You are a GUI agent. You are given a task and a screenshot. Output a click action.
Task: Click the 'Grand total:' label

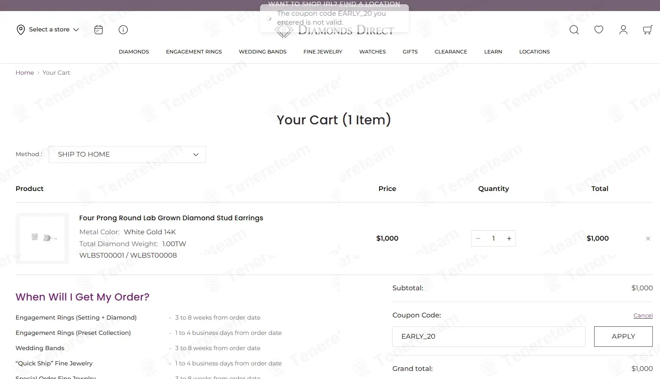tap(412, 369)
